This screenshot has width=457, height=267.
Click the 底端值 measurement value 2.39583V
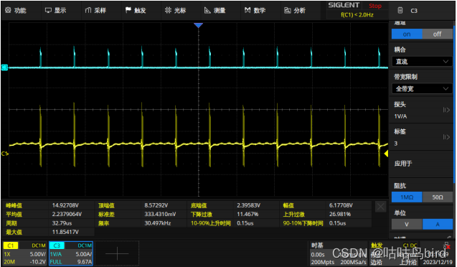point(249,205)
